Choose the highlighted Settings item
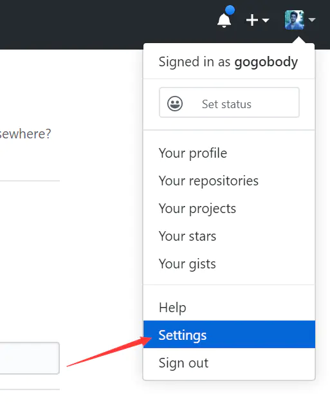The height and width of the screenshot is (419, 330). tap(229, 335)
